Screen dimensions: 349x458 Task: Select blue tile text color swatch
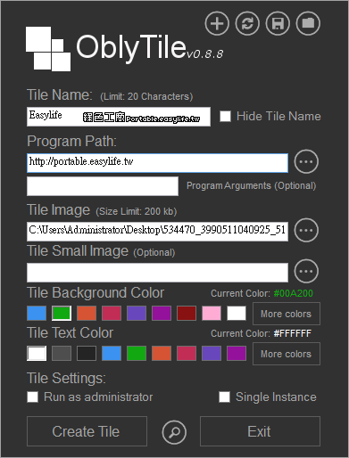[x=112, y=354]
